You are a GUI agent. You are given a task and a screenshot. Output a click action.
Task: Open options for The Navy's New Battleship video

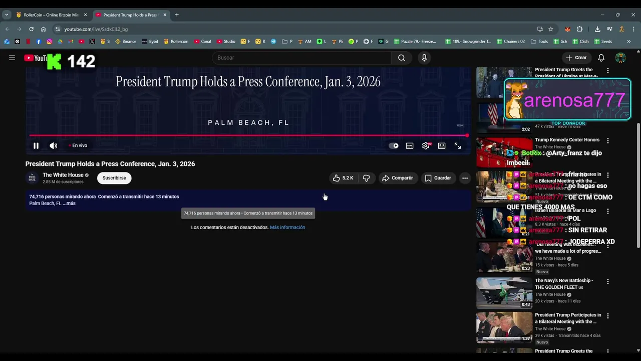point(608,282)
